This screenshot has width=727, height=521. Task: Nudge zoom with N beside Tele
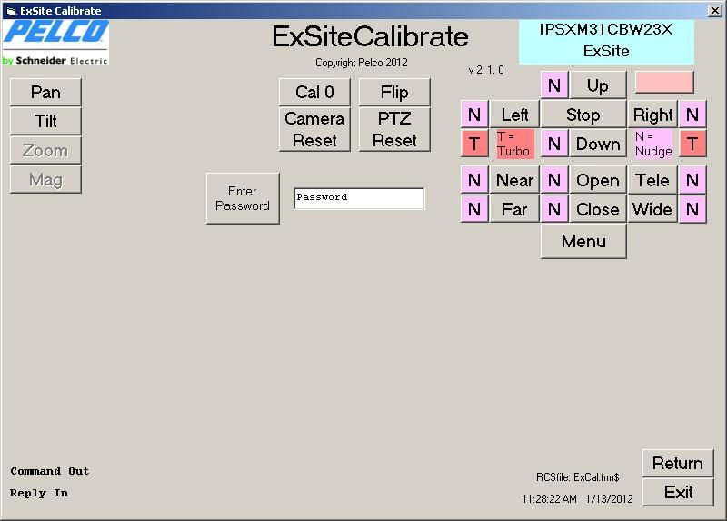click(692, 180)
